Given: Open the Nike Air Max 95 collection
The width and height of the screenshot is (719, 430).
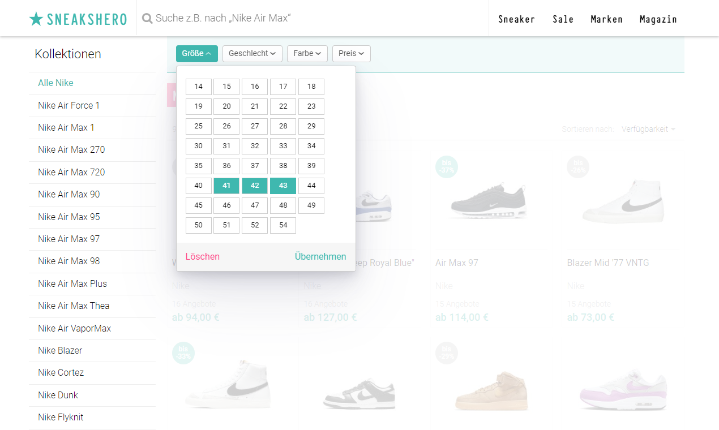Looking at the screenshot, I should pos(92,217).
